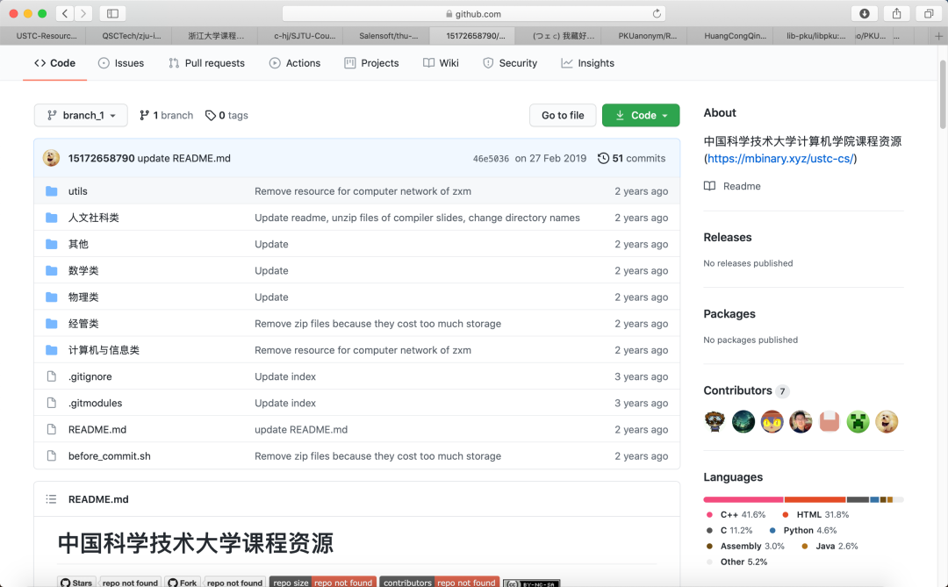Click the Python 4.6% language entry

tap(803, 530)
